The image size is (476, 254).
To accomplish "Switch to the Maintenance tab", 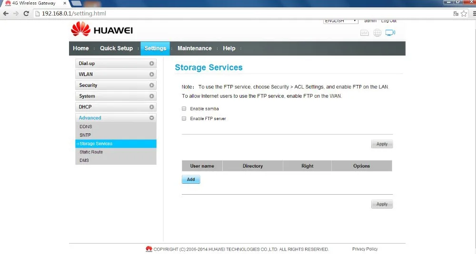I will point(194,48).
